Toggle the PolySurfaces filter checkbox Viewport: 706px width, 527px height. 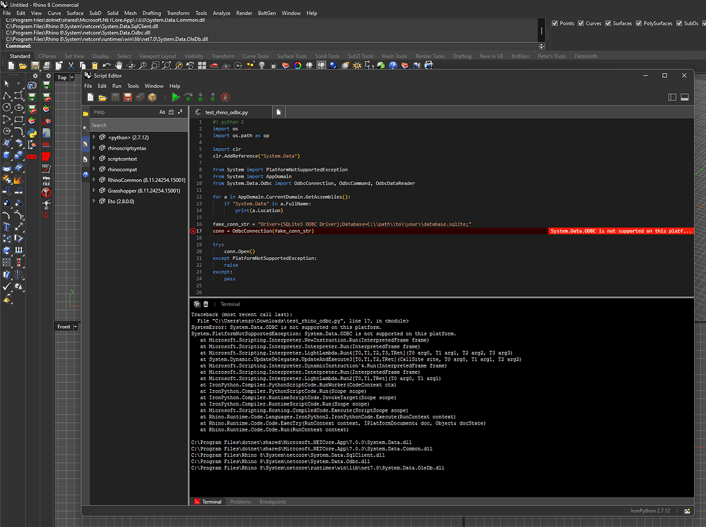pyautogui.click(x=638, y=23)
